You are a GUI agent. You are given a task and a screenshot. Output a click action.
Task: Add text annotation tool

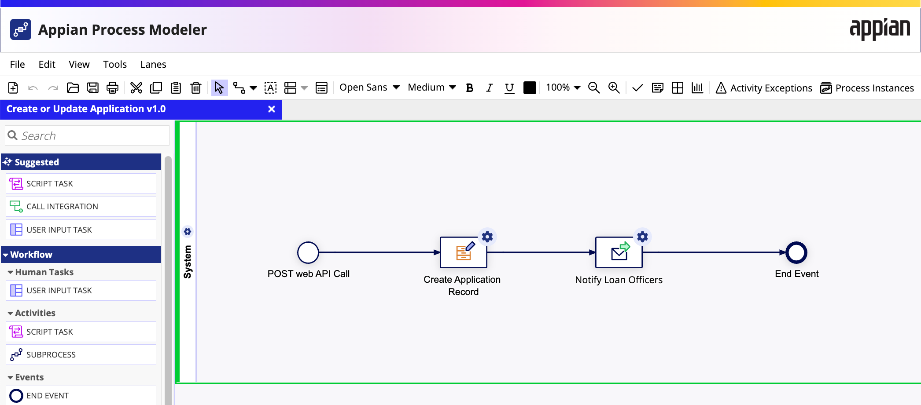pyautogui.click(x=270, y=88)
